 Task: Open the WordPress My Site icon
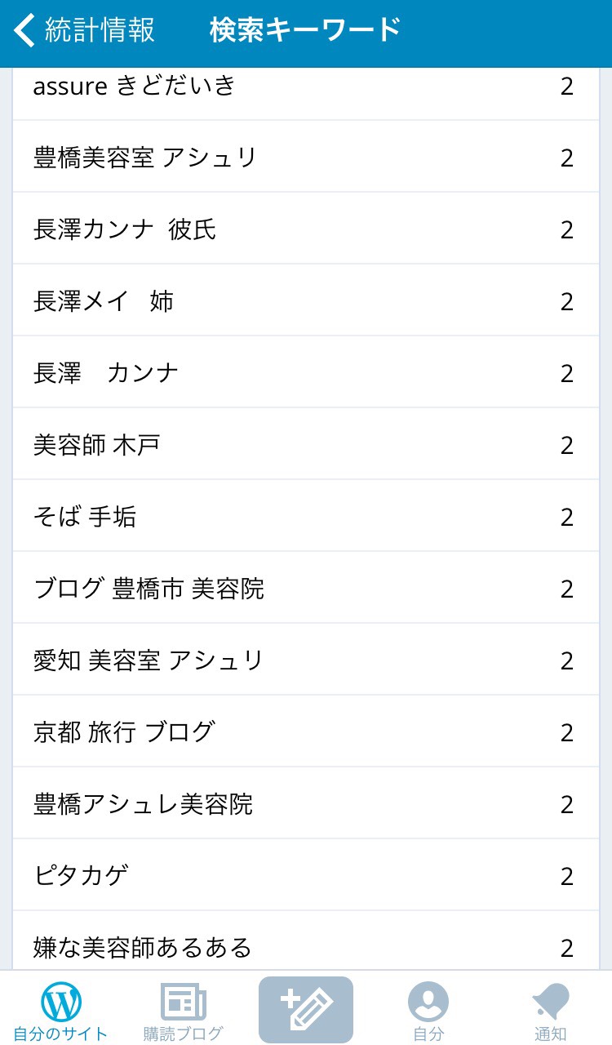click(x=61, y=1001)
